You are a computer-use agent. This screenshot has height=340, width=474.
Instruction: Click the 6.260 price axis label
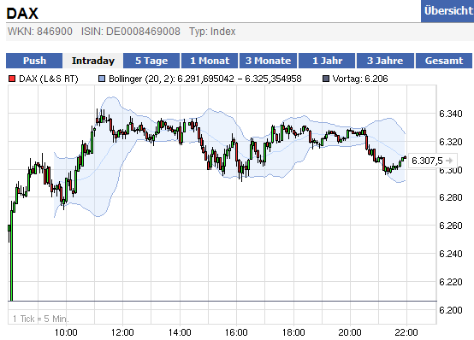(451, 226)
